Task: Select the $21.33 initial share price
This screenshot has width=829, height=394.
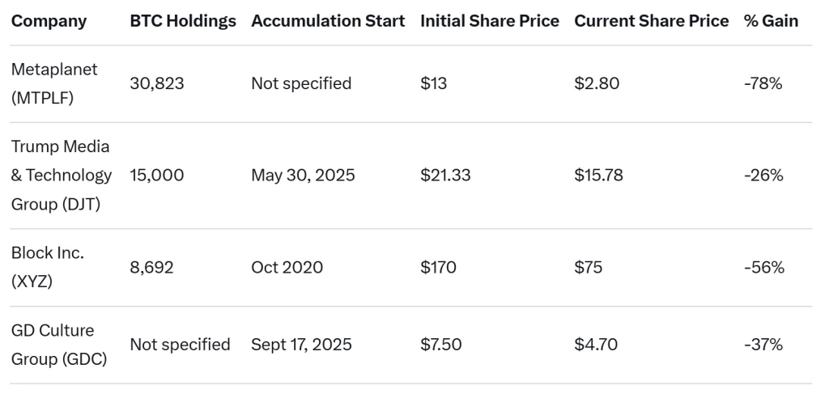Action: coord(445,175)
